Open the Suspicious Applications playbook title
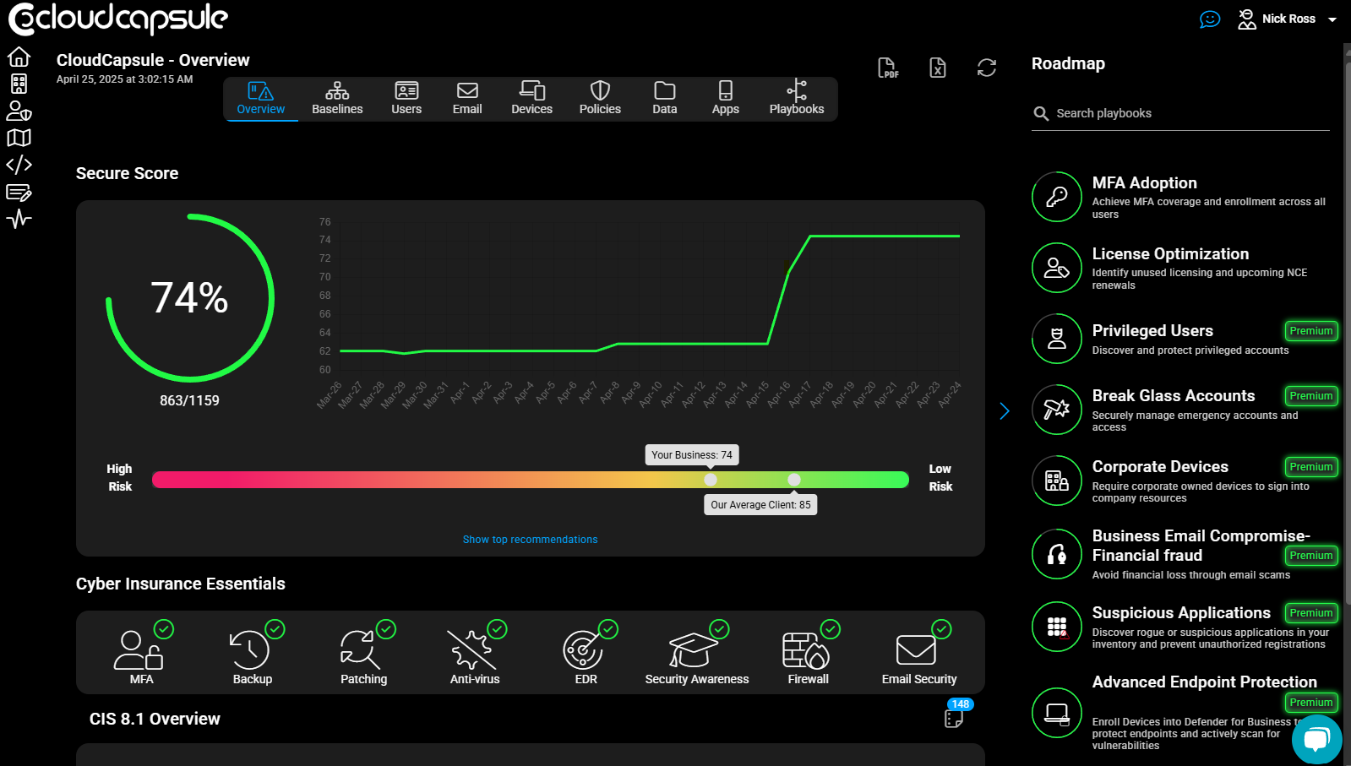Image resolution: width=1351 pixels, height=766 pixels. click(1181, 613)
